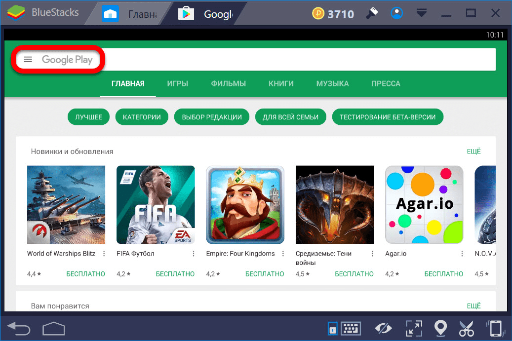Screen dimensions: 512x341
Task: Toggle the crossed-out eye visibility icon
Action: [x=383, y=328]
